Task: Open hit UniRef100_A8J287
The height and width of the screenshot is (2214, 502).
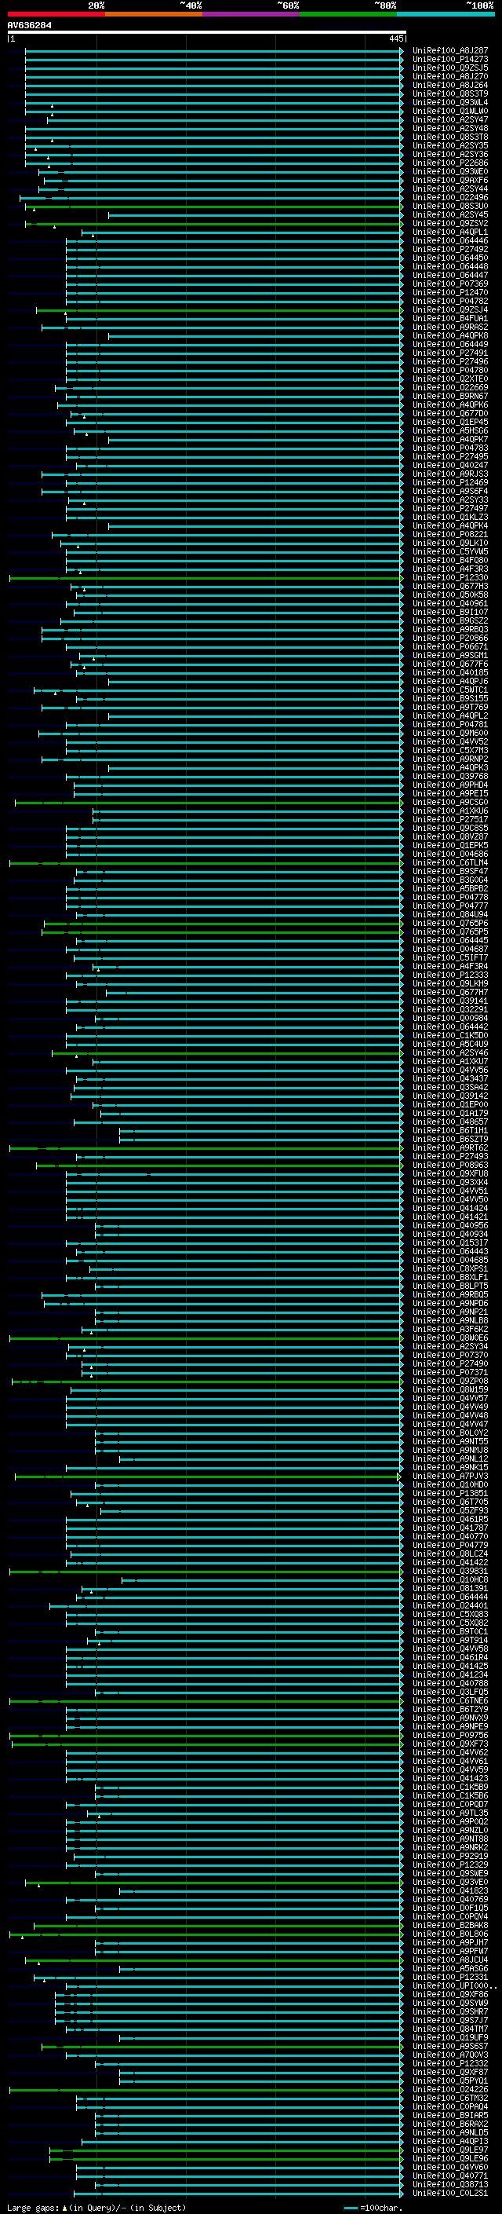Action: click(450, 51)
